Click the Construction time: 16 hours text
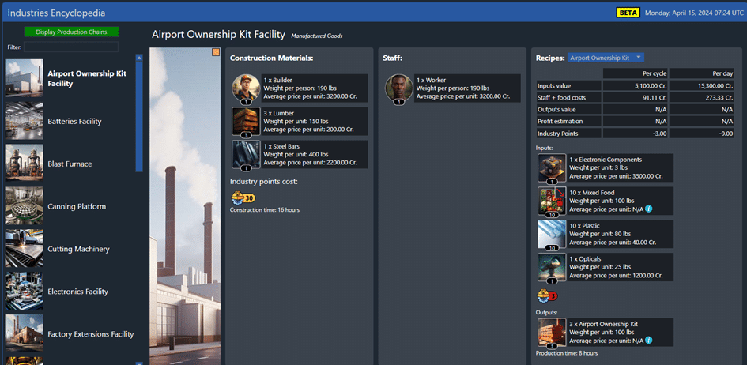Viewport: 747px width, 365px height. [265, 210]
